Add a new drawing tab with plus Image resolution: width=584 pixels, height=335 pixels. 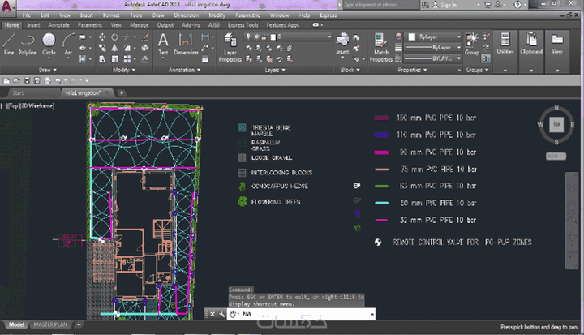[x=121, y=92]
